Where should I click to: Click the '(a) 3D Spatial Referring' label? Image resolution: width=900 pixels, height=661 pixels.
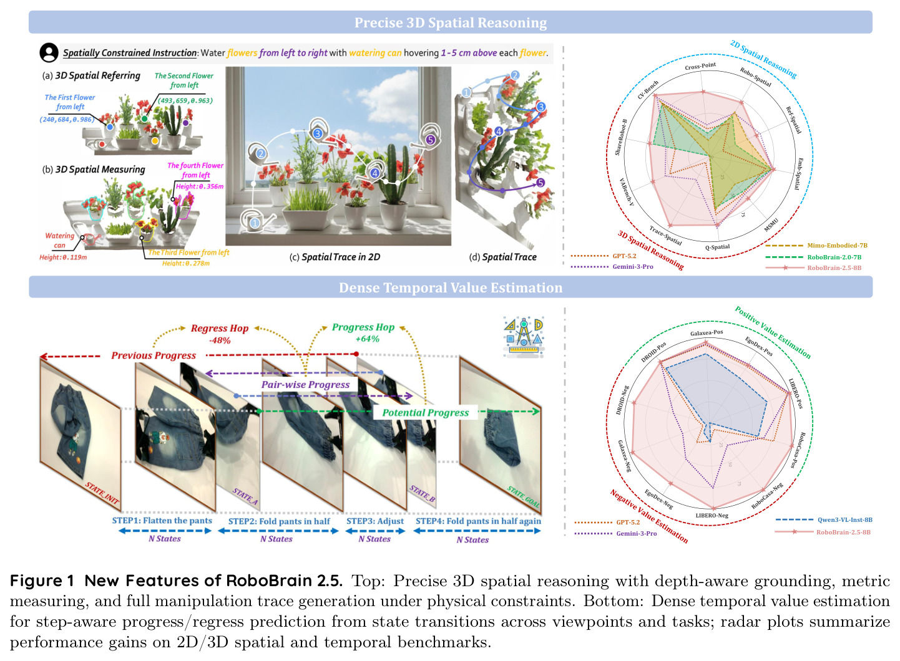[91, 75]
